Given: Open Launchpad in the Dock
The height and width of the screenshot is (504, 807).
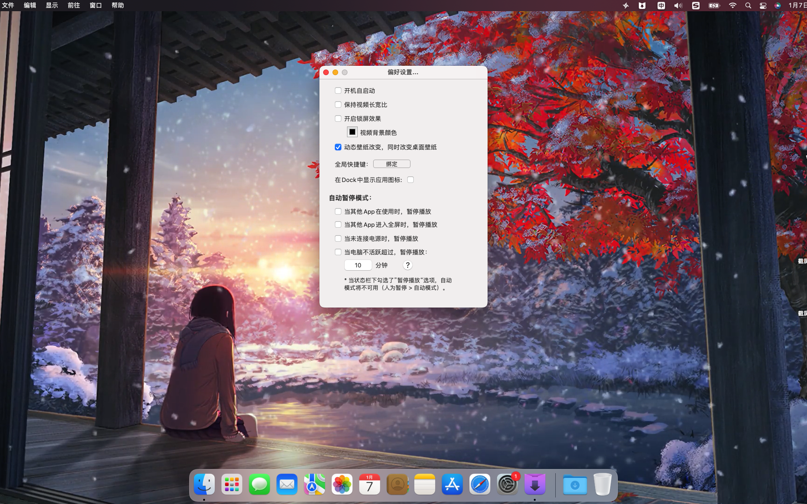Looking at the screenshot, I should (x=232, y=484).
